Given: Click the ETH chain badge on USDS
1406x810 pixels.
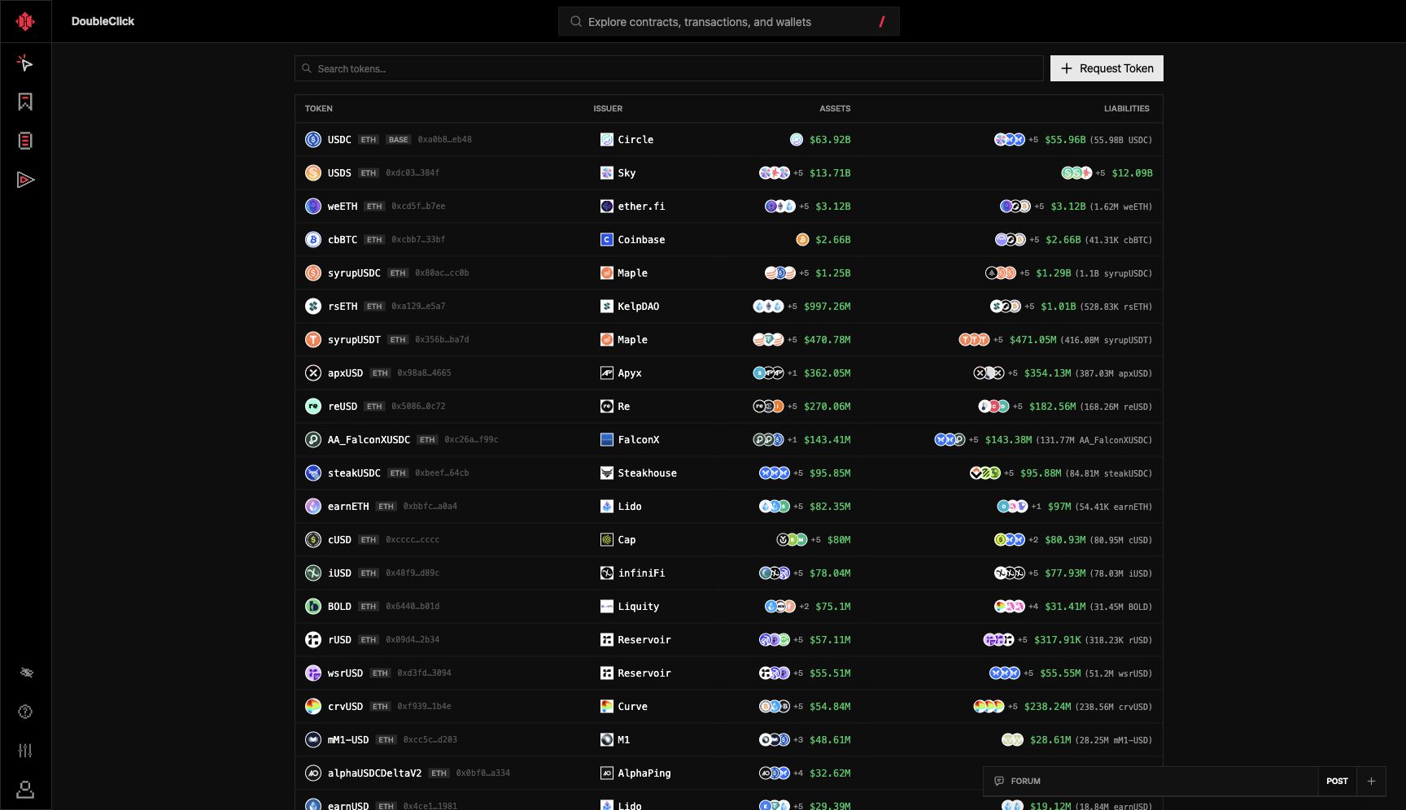Looking at the screenshot, I should [369, 173].
